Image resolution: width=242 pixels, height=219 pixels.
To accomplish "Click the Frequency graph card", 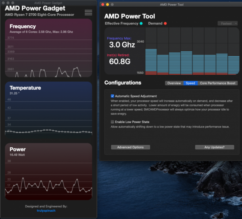I will [48, 48].
